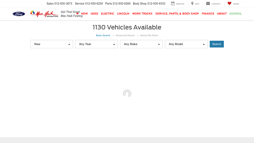254x143 pixels.
Task: Expand the Any Year dropdown
Action: pos(97,44)
